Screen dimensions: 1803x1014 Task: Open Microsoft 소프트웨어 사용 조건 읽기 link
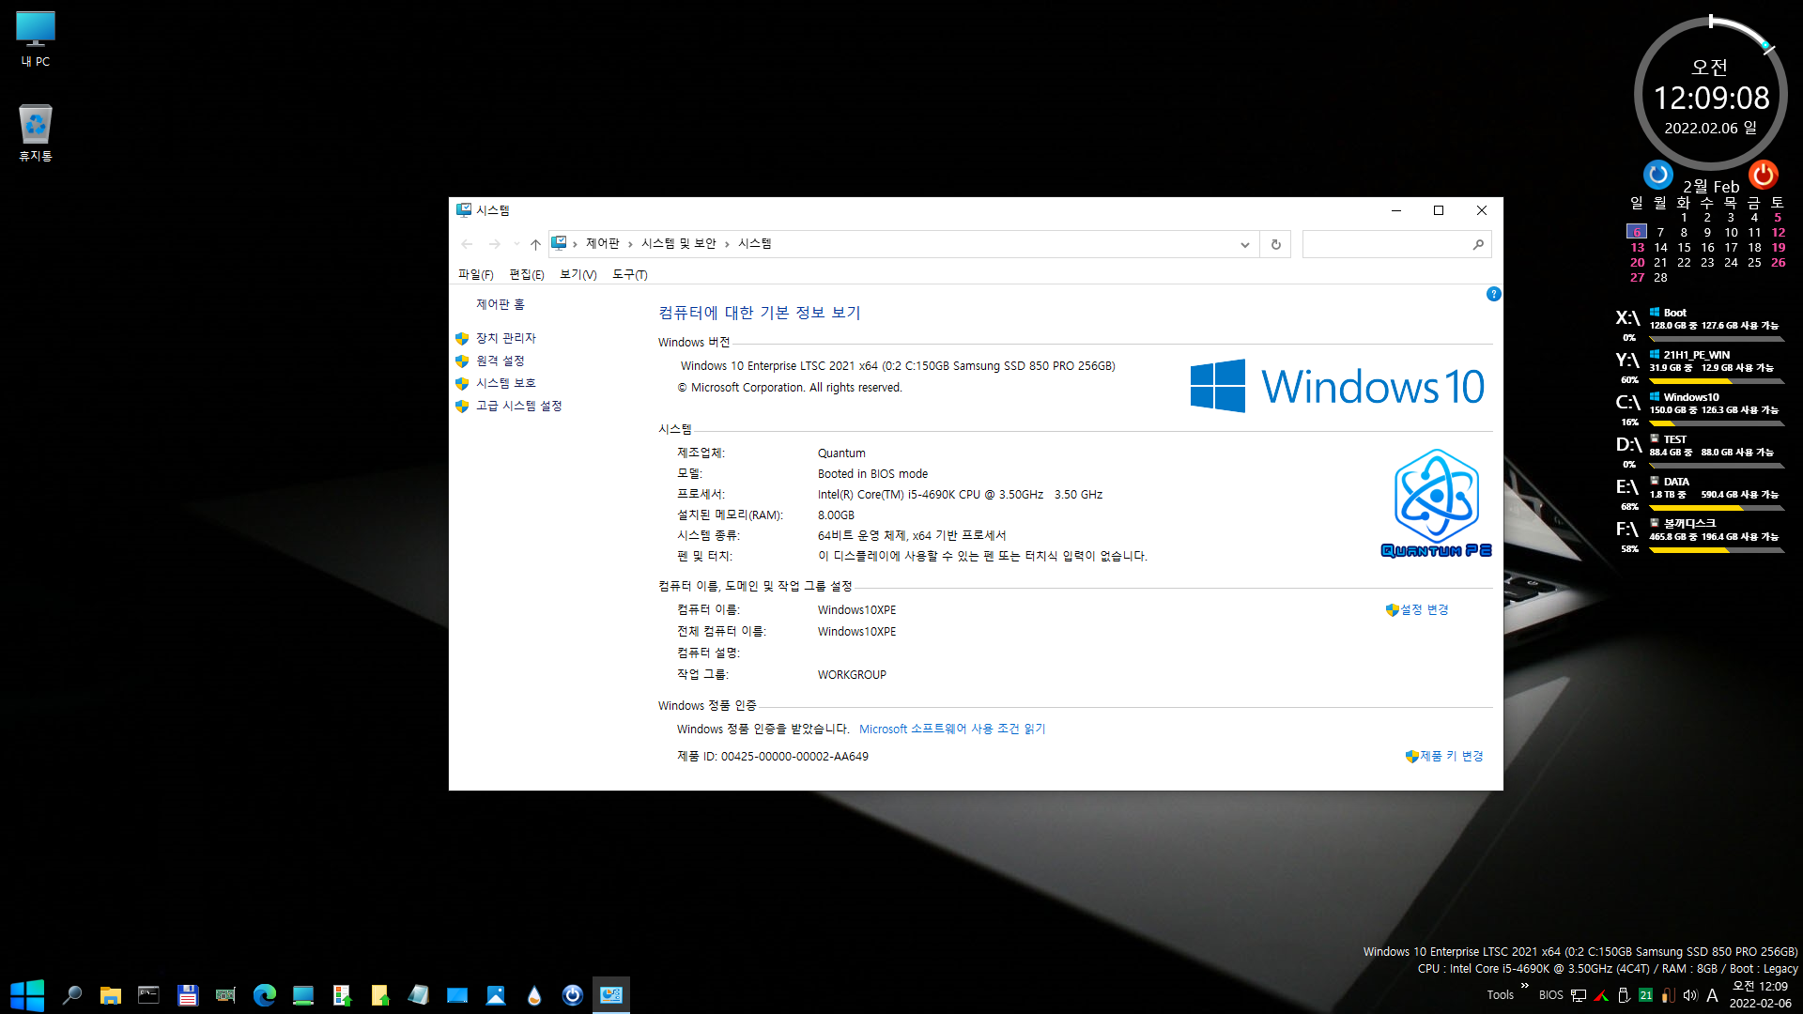click(x=952, y=730)
